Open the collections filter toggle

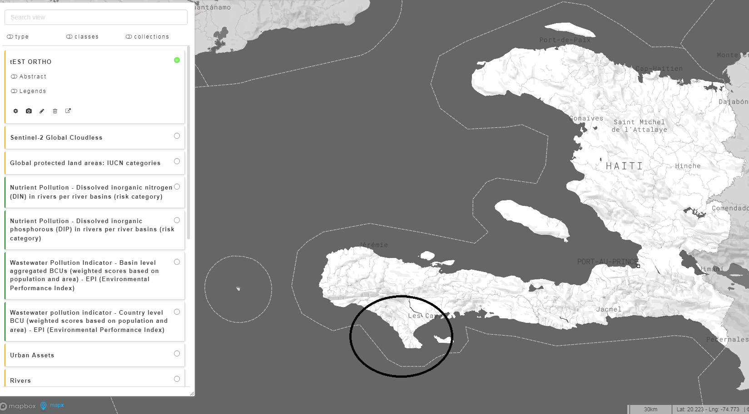[x=147, y=37]
